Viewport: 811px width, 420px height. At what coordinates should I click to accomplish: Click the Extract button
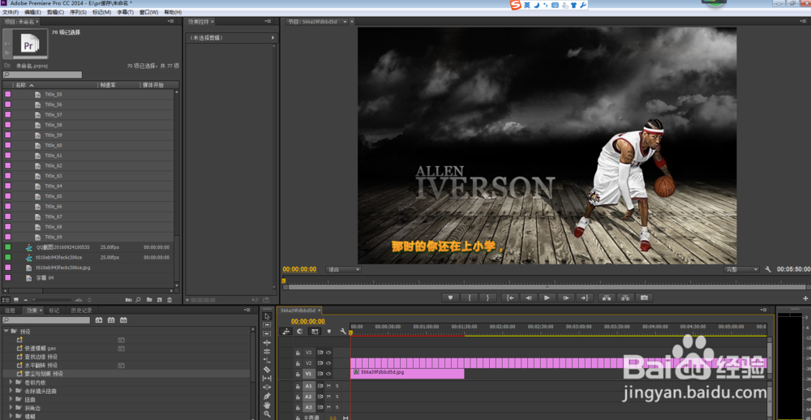[625, 298]
